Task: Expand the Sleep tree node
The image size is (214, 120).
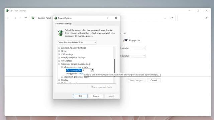Action: click(x=59, y=51)
